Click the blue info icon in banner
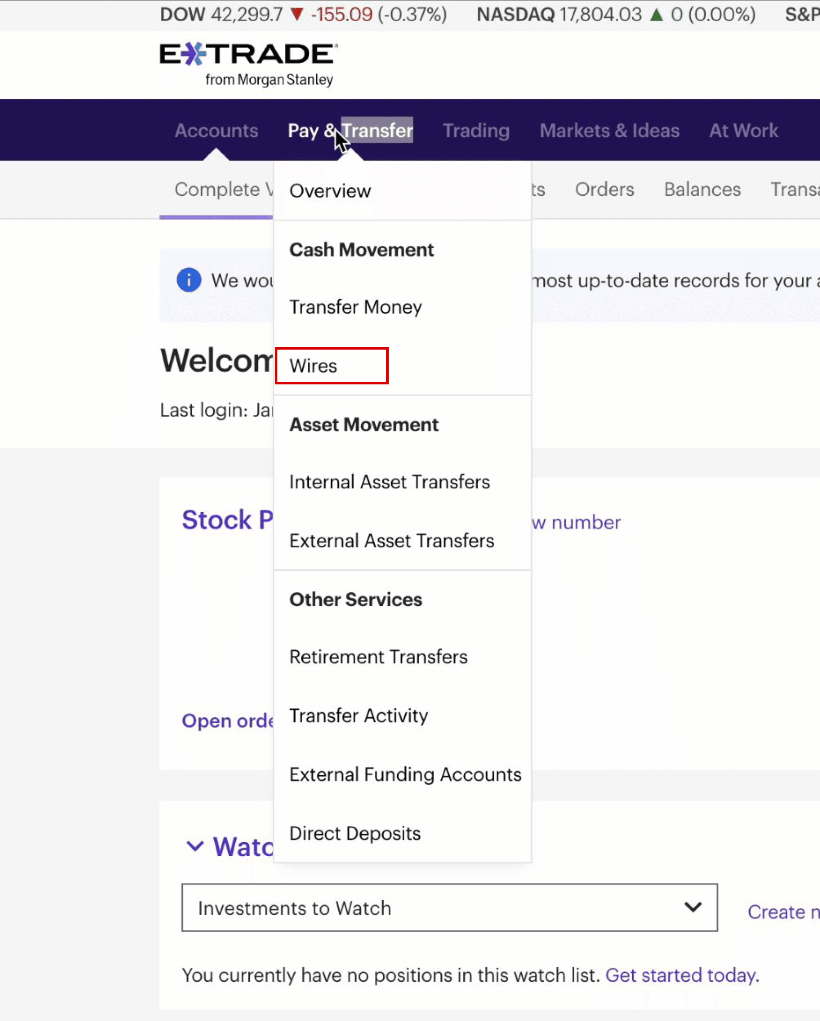The height and width of the screenshot is (1021, 820). click(189, 280)
